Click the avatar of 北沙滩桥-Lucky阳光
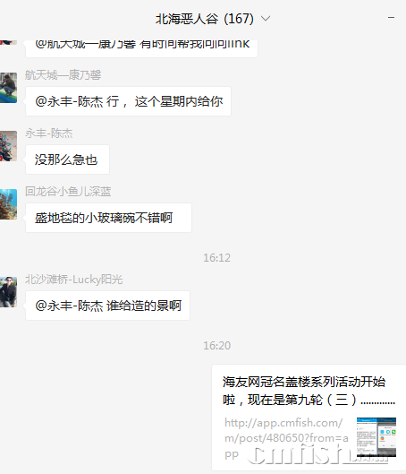406x474 pixels. 8,292
